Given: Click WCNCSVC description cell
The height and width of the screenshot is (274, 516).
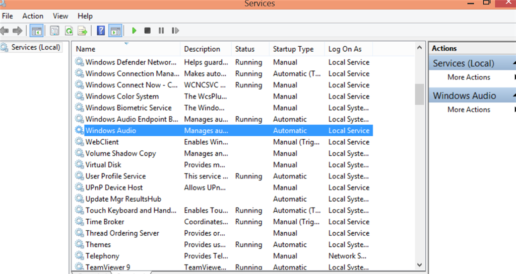Looking at the screenshot, I should click(205, 85).
